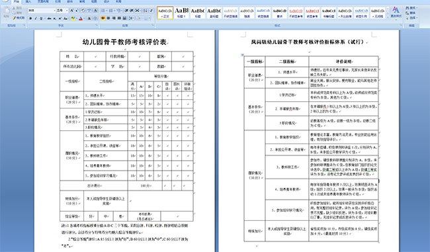Open the font size dropdown
Image resolution: width=430 pixels, height=252 pixels.
tap(62, 11)
